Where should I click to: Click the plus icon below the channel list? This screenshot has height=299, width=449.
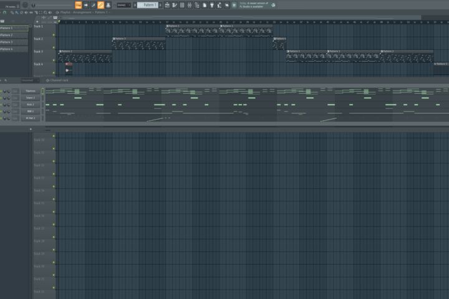click(x=31, y=129)
